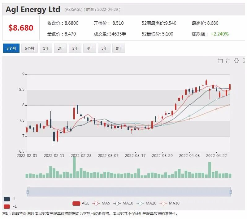
Task: Activate the chart area zoom tool icon
Action: [220, 61]
